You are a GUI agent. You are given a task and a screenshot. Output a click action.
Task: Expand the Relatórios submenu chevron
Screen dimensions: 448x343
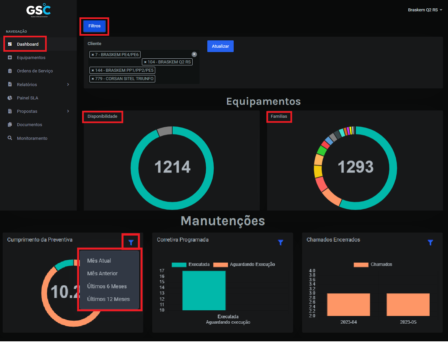point(68,84)
